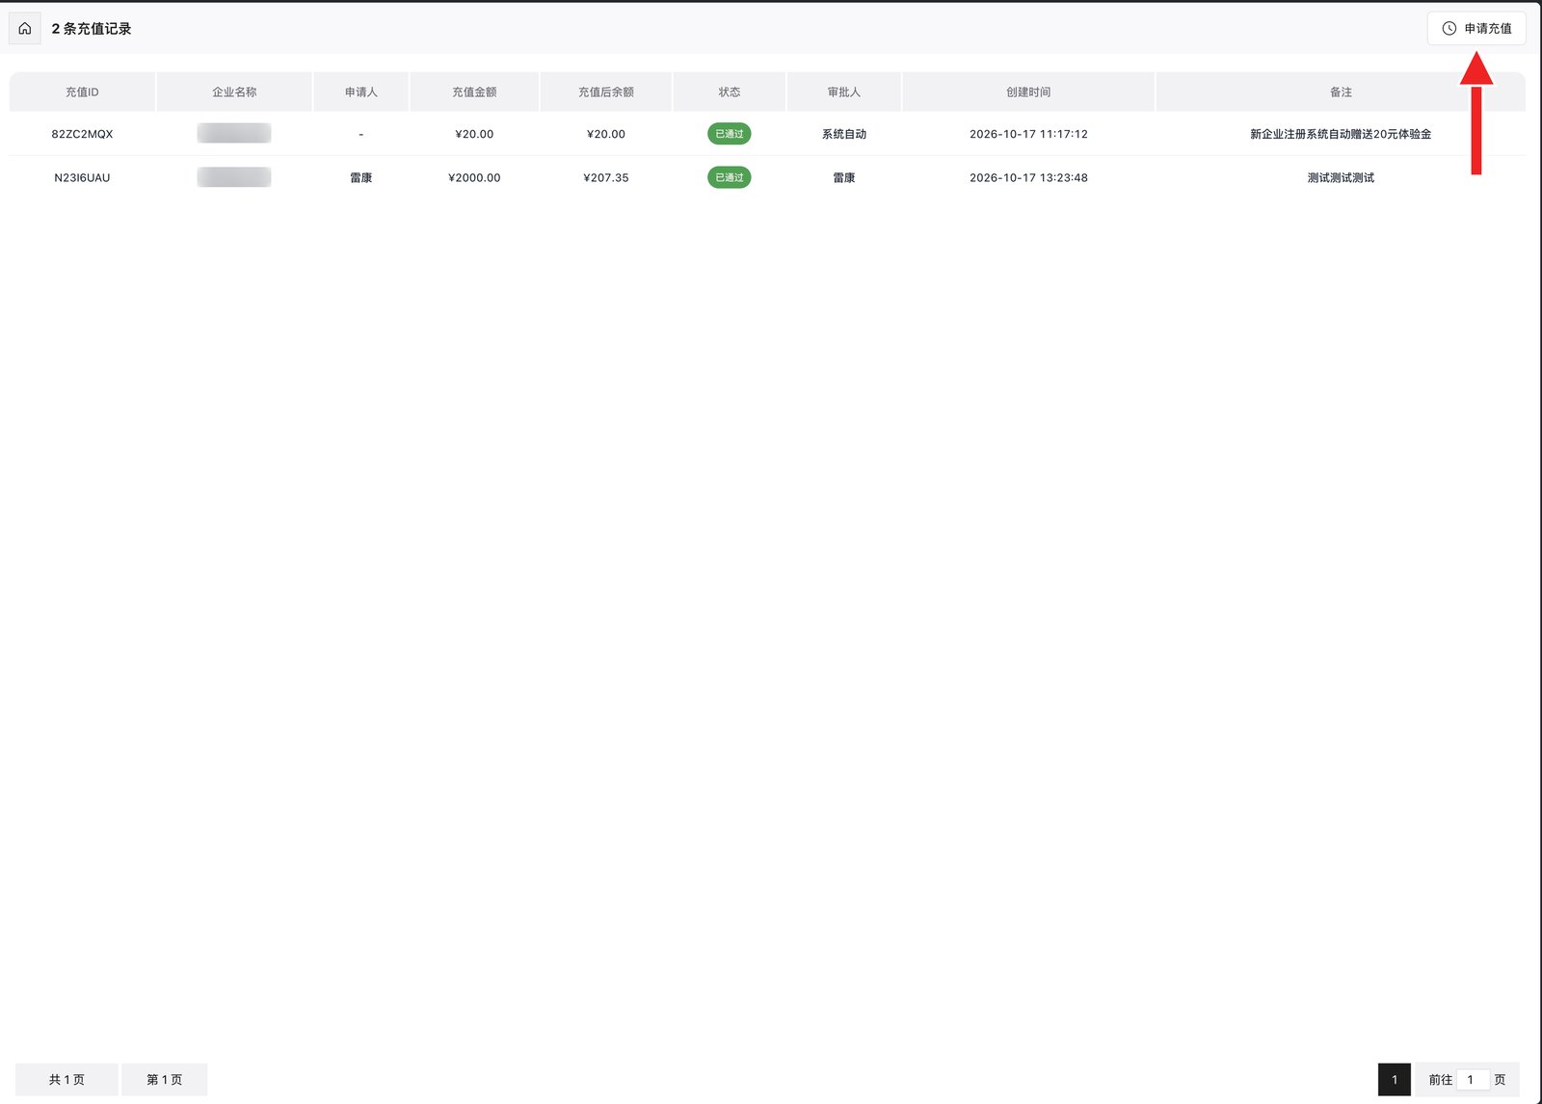
Task: Click the 备注 column header
Action: pos(1341,92)
